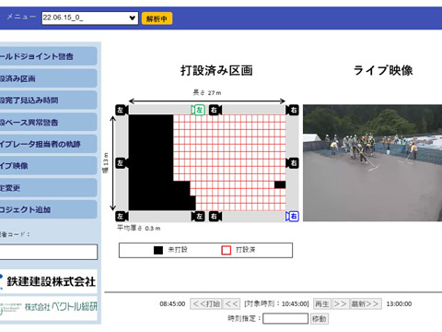442x332 pixels.
Task: Click the 13:00:00 end time text
Action: point(399,303)
